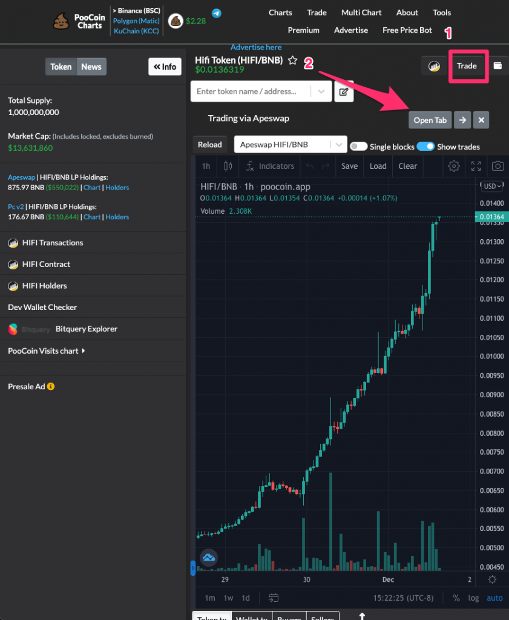Click the cloud chart logo icon
Screen dimensions: 509x620
click(209, 558)
